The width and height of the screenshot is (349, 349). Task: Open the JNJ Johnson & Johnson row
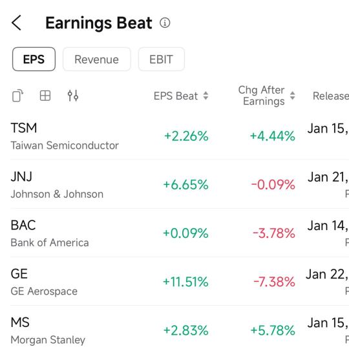[180, 184]
